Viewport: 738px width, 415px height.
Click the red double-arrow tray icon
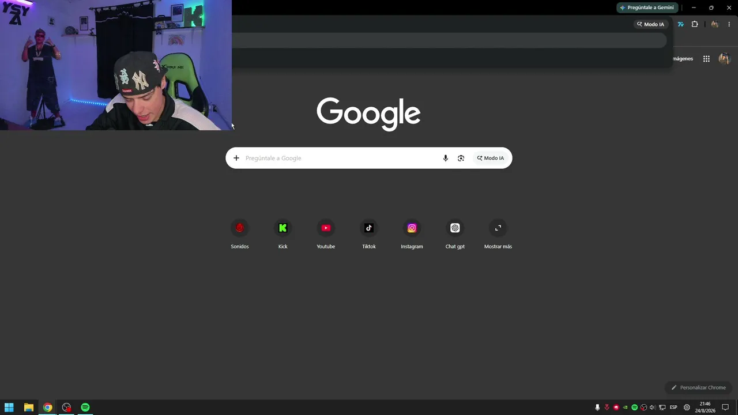click(607, 408)
